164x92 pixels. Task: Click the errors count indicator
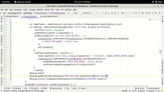150,20
